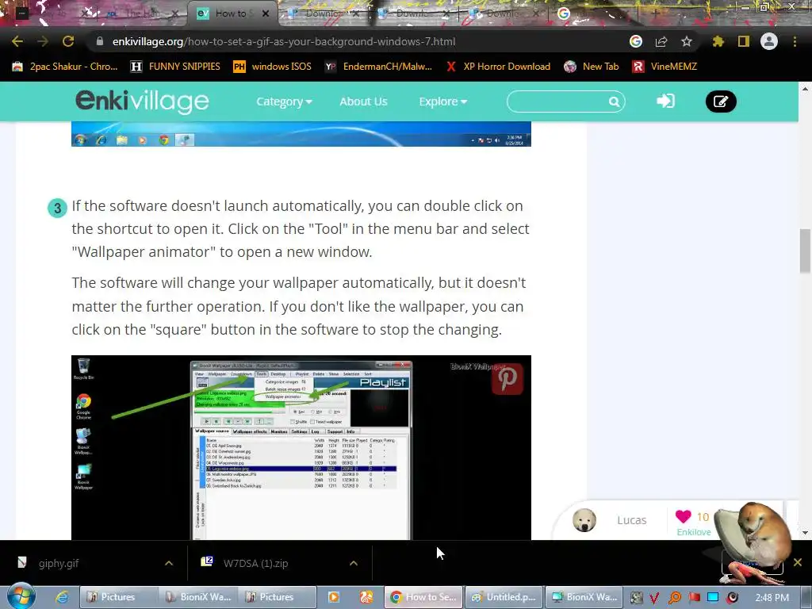
Task: Go to the enkivillage home logo
Action: coord(143,101)
